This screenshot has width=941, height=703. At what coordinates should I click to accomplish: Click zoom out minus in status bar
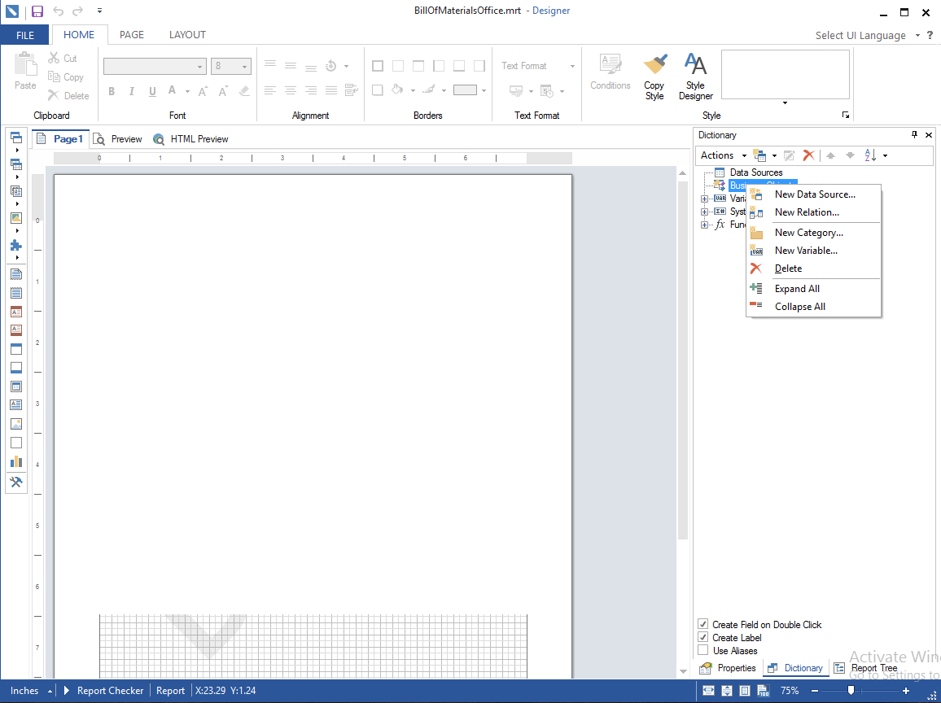point(815,691)
